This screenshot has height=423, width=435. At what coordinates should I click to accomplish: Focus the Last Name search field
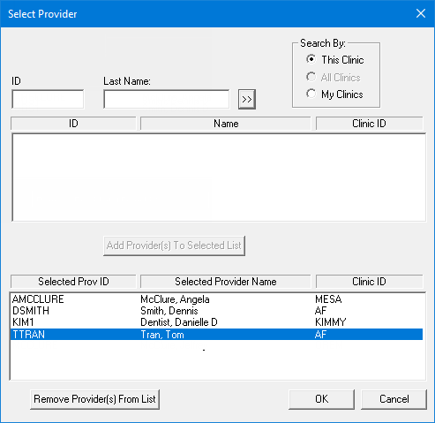coord(166,99)
